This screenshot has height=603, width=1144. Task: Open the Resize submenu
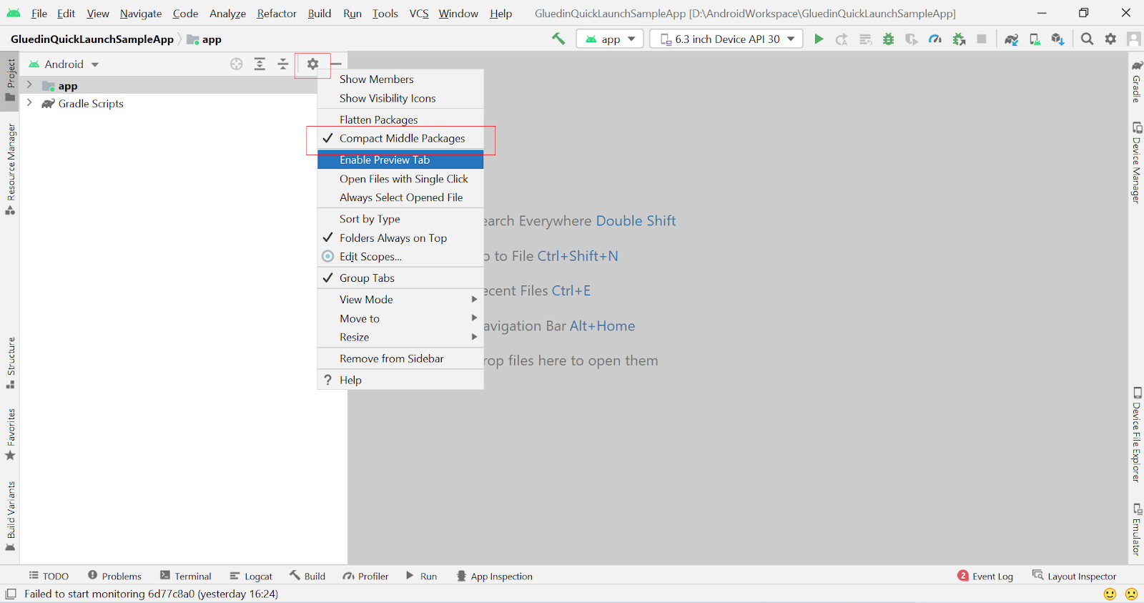(400, 337)
